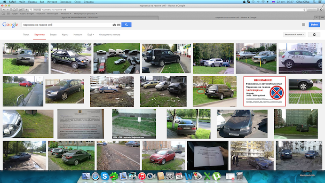
Task: Open Russian flag input source menu
Action: pyautogui.click(x=273, y=2)
